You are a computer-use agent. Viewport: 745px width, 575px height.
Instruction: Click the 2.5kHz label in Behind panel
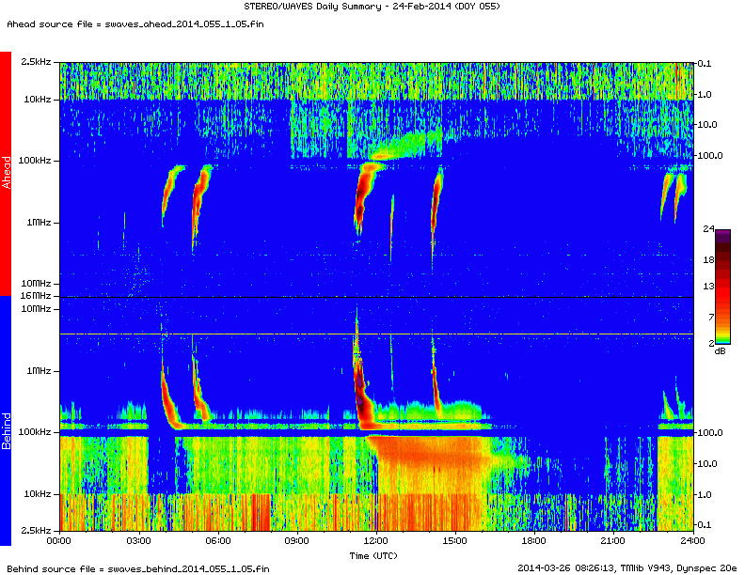[x=36, y=530]
